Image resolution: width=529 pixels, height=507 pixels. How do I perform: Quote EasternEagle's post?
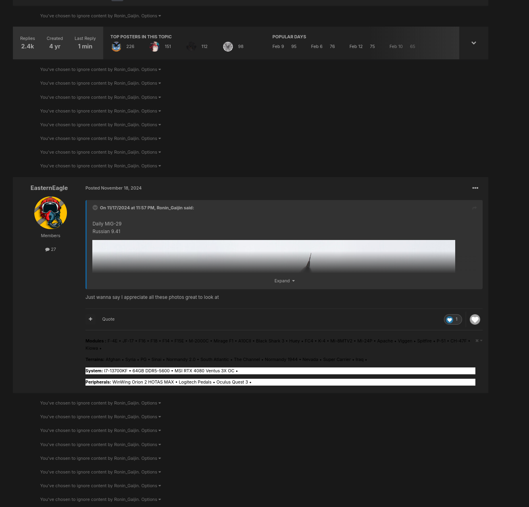click(x=108, y=319)
